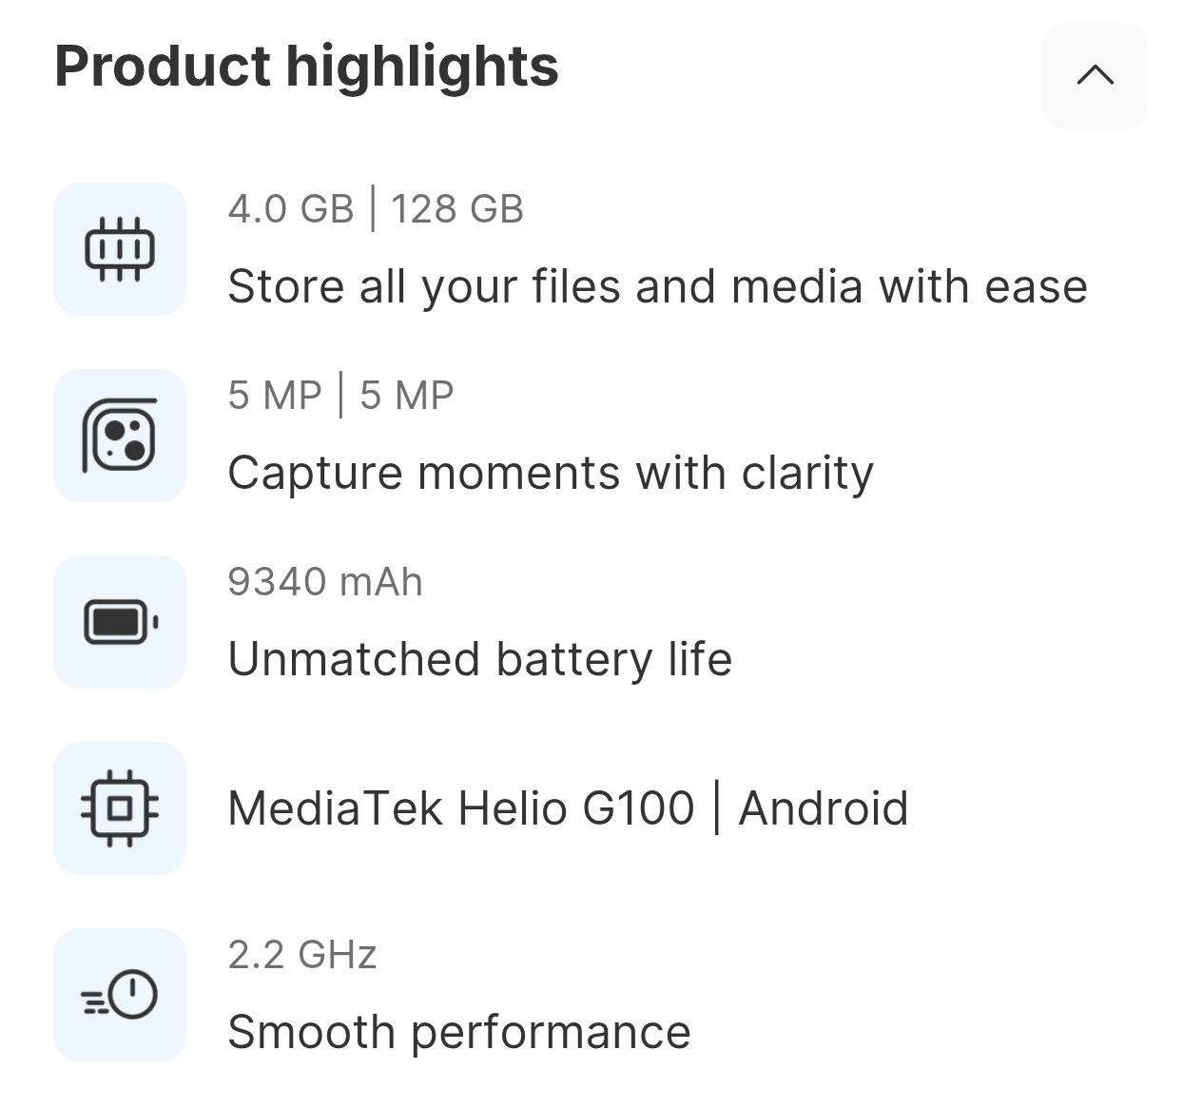
Task: Click the 128 GB storage value
Action: point(457,209)
